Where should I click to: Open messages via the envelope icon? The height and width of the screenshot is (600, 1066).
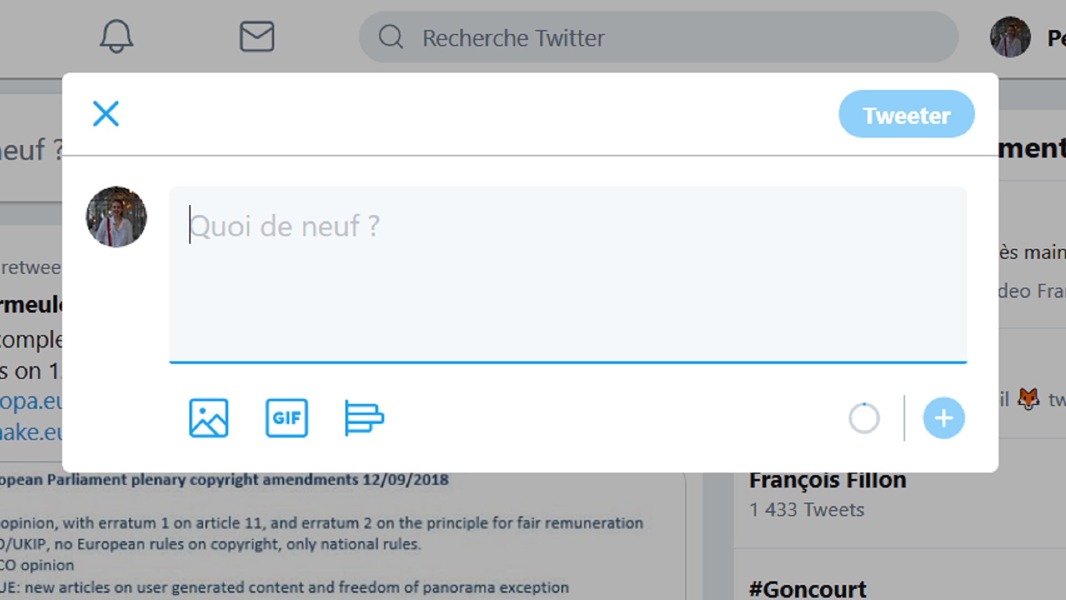(257, 37)
